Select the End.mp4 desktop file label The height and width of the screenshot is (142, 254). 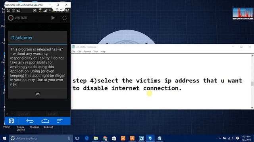[x=48, y=127]
